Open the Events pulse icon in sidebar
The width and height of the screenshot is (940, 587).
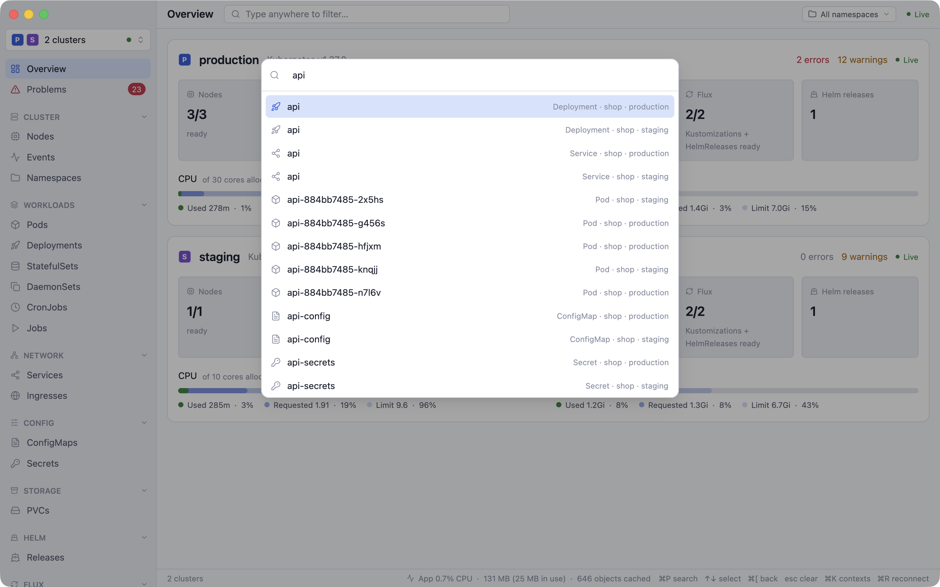click(15, 157)
